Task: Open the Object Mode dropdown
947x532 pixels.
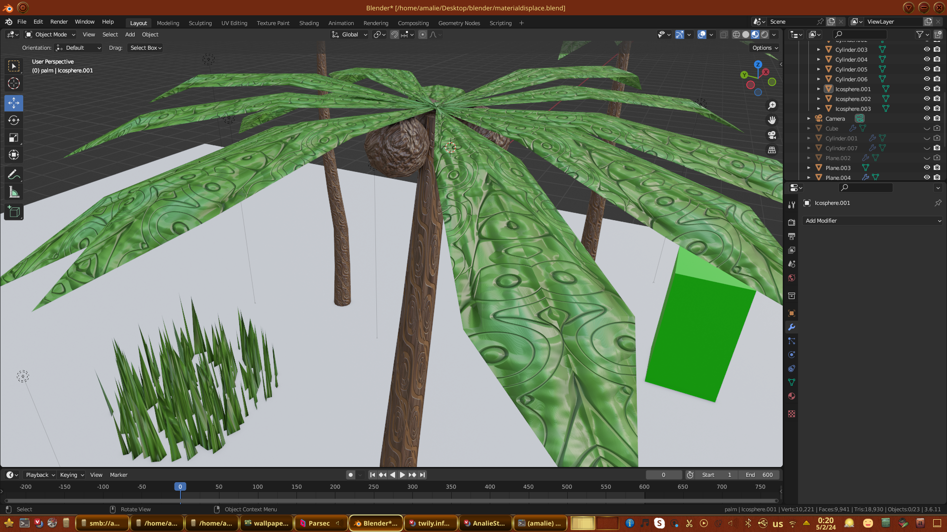Action: [50, 34]
